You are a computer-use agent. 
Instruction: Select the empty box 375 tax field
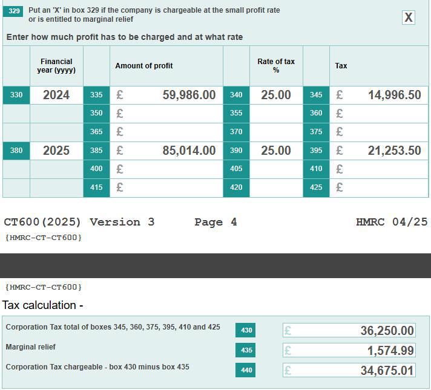[x=379, y=132]
